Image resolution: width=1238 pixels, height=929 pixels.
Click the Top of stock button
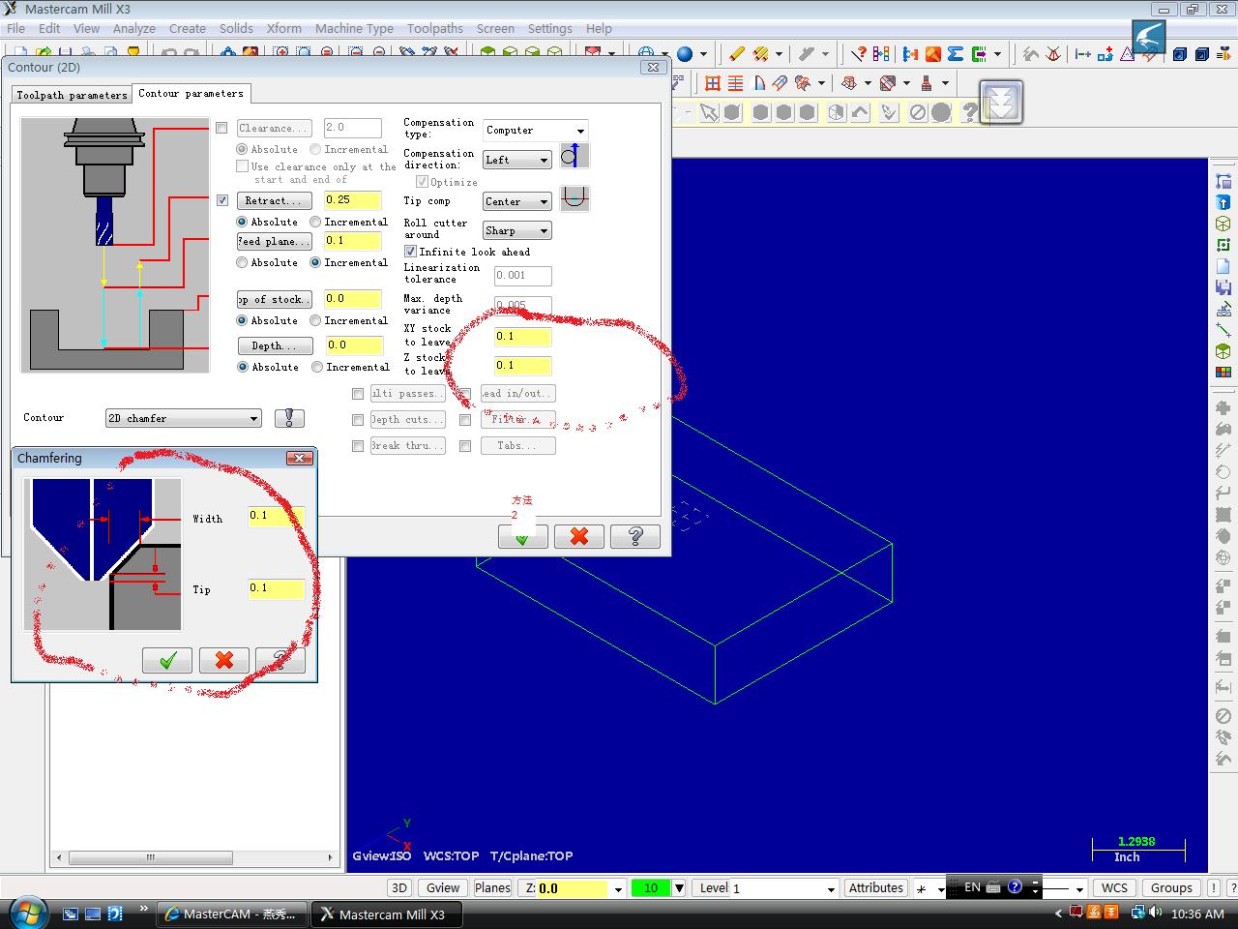point(275,299)
